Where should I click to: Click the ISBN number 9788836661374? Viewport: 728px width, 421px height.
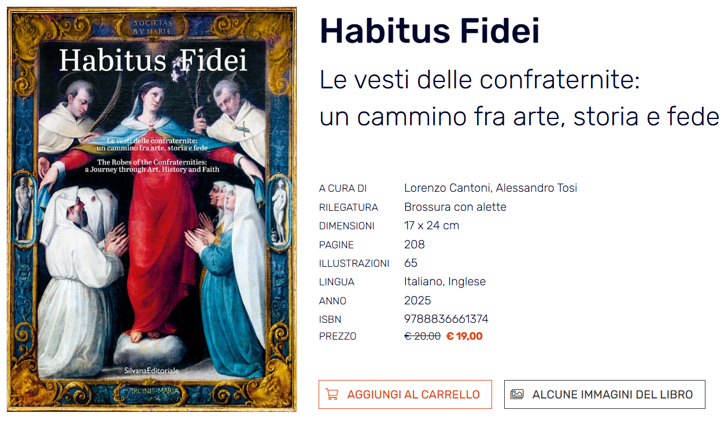click(446, 319)
